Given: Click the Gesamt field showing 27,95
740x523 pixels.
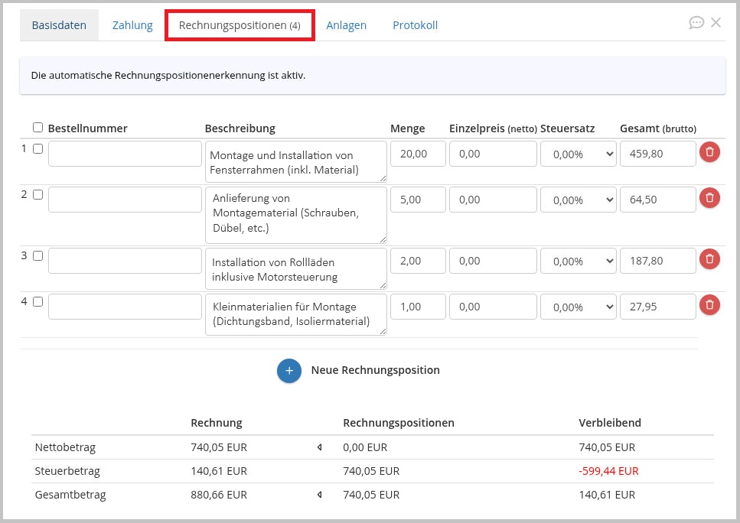Looking at the screenshot, I should point(658,307).
